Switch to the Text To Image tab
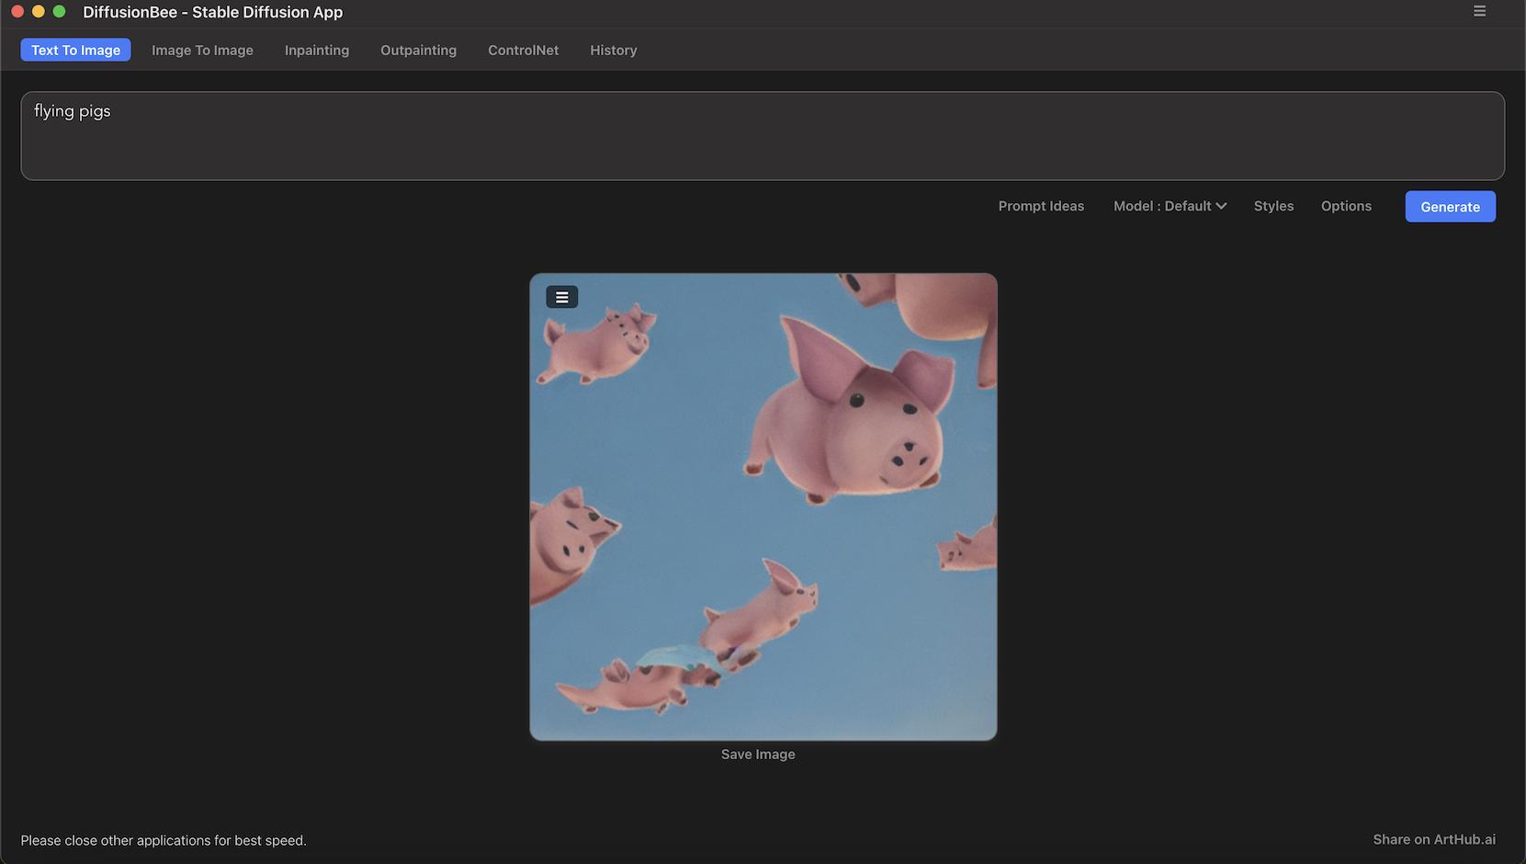The image size is (1526, 864). point(75,50)
